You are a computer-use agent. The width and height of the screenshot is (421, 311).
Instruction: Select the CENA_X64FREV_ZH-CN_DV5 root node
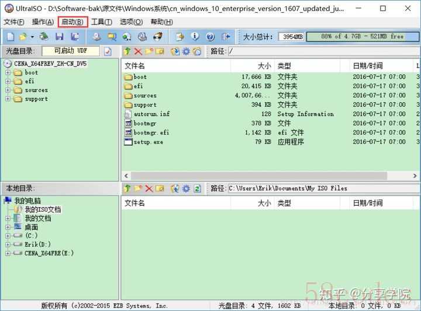pyautogui.click(x=50, y=64)
